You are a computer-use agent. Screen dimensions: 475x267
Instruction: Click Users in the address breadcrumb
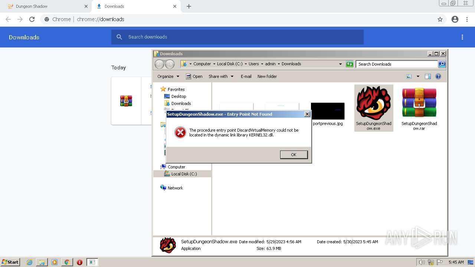254,64
